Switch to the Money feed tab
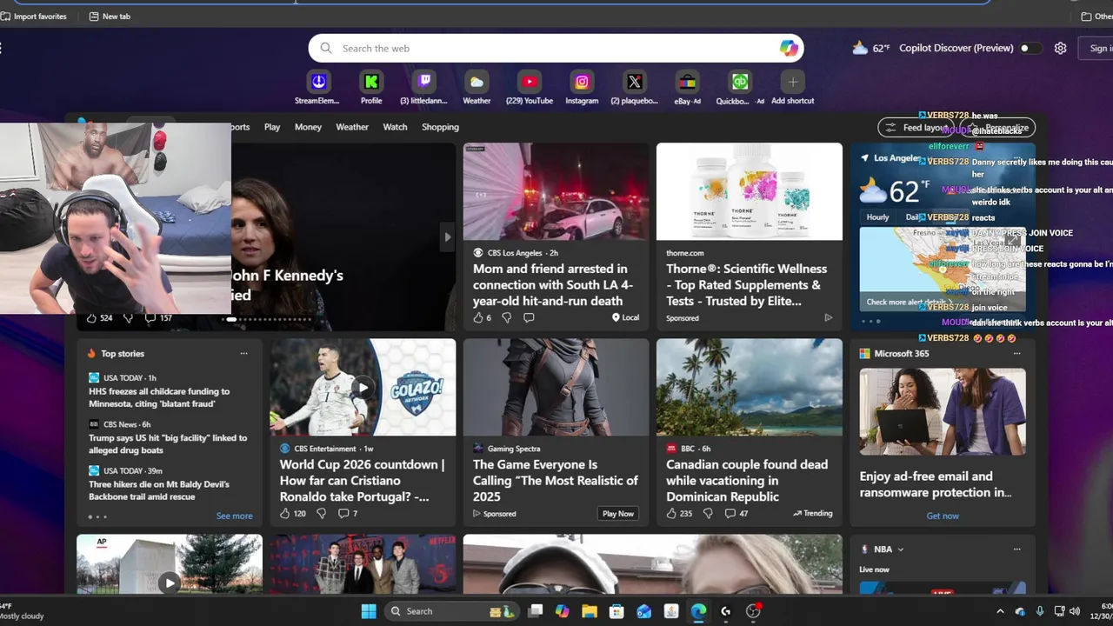1113x626 pixels. 308,127
